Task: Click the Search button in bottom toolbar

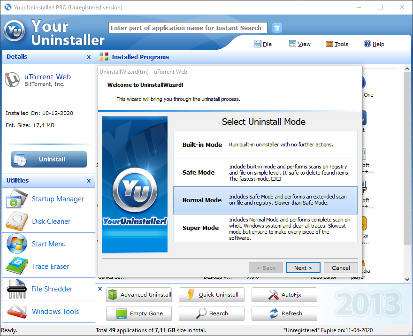Action: pyautogui.click(x=212, y=313)
